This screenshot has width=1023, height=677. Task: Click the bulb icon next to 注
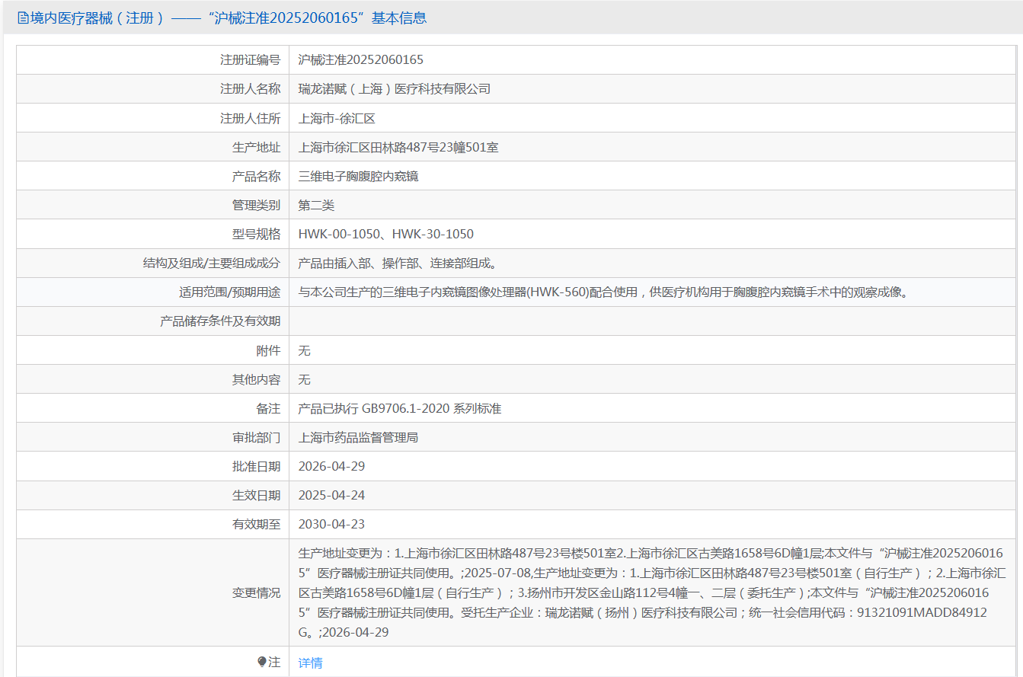(262, 663)
